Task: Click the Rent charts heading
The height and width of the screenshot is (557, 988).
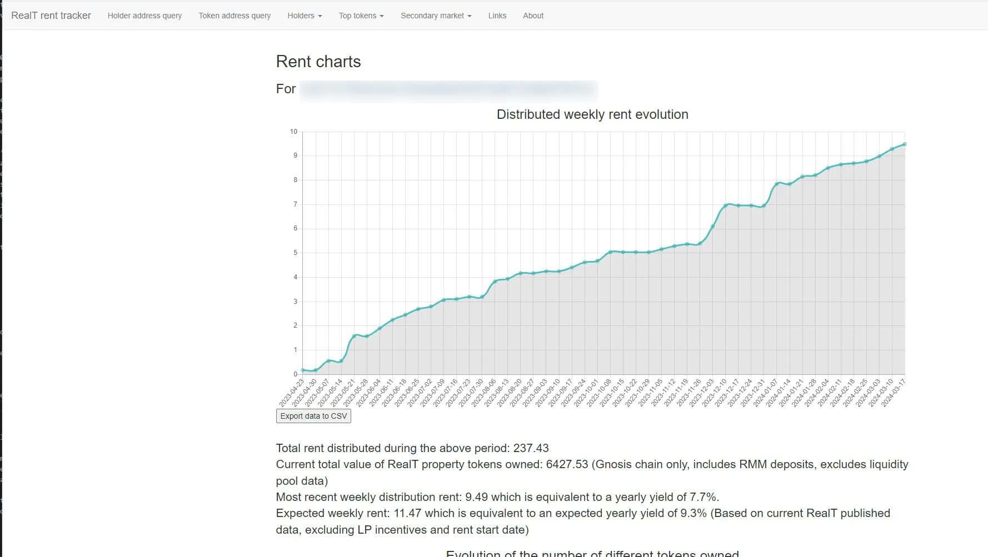Action: click(x=318, y=62)
